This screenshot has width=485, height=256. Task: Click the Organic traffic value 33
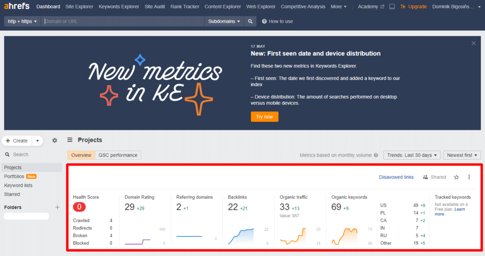click(x=285, y=207)
